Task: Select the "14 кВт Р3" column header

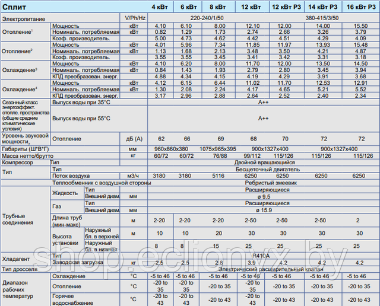Action: coord(323,7)
